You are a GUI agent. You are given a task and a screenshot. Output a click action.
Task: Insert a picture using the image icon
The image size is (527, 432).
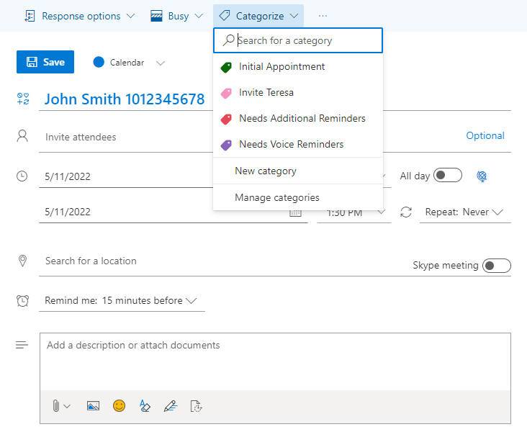[x=93, y=406]
